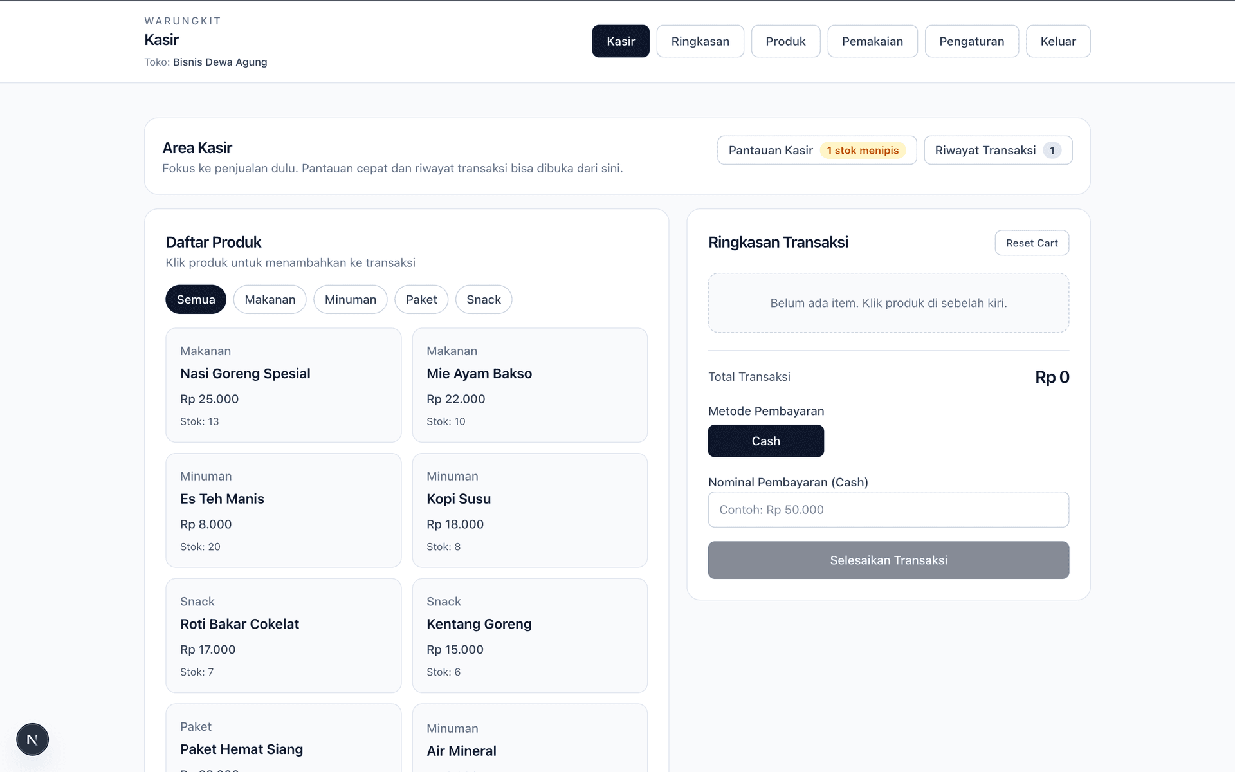Open the Kasir navigation tab
1235x772 pixels.
621,41
